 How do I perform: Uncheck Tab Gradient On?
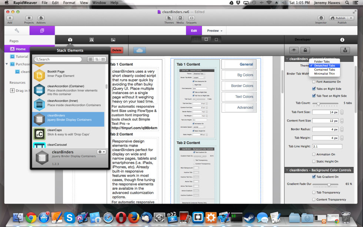coord(314,177)
